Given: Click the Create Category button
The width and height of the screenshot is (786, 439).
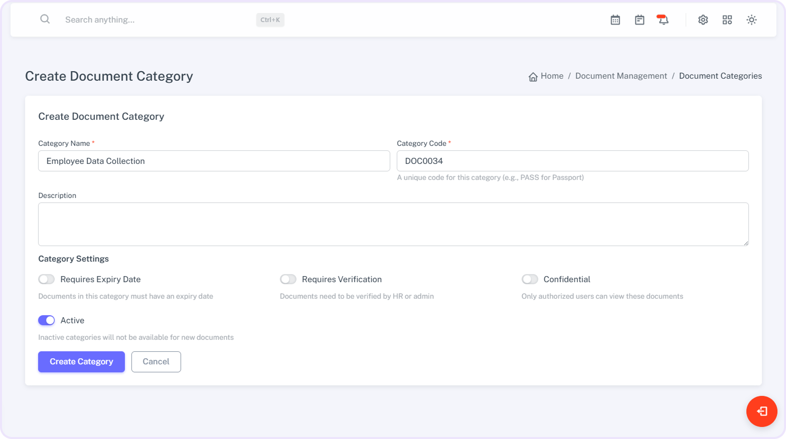Looking at the screenshot, I should 81,362.
